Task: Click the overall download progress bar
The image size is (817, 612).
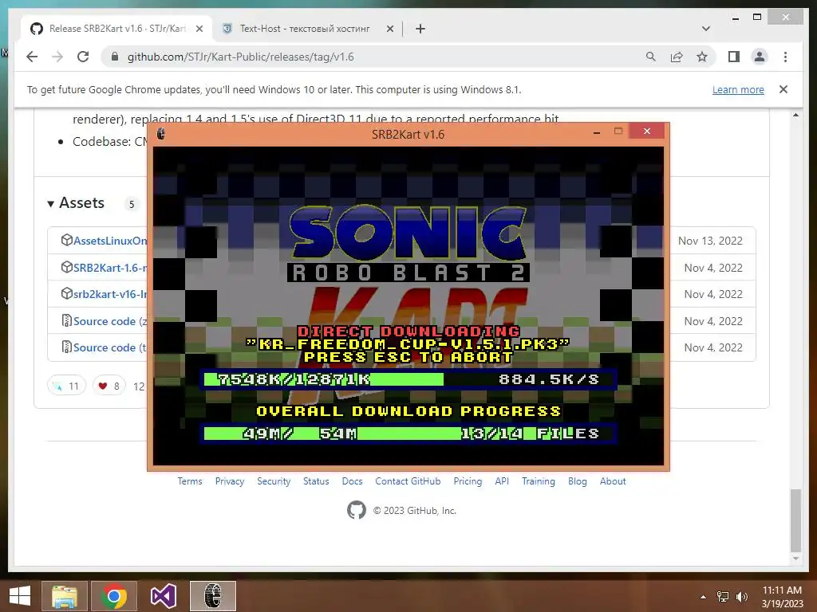Action: (x=408, y=433)
